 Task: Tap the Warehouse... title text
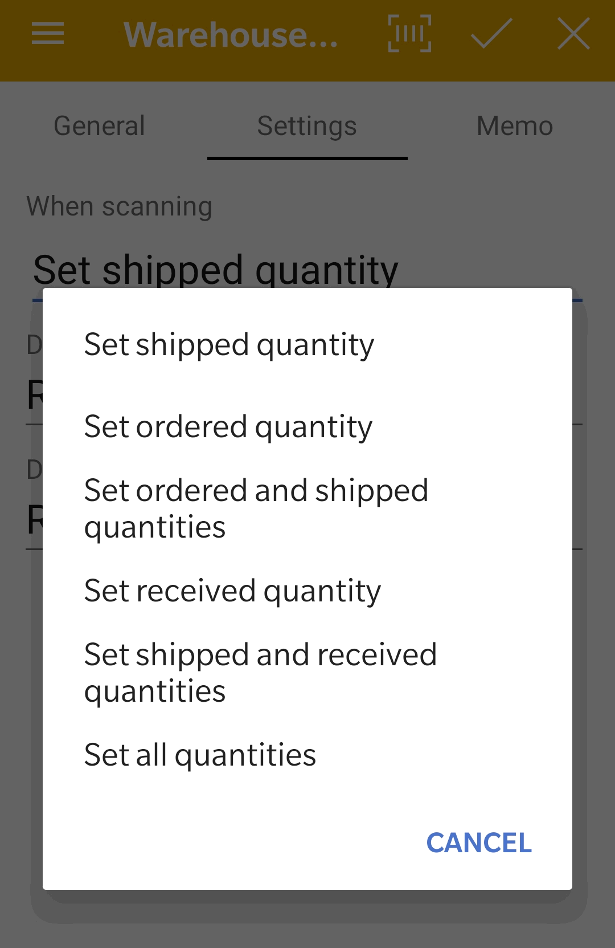coord(231,34)
